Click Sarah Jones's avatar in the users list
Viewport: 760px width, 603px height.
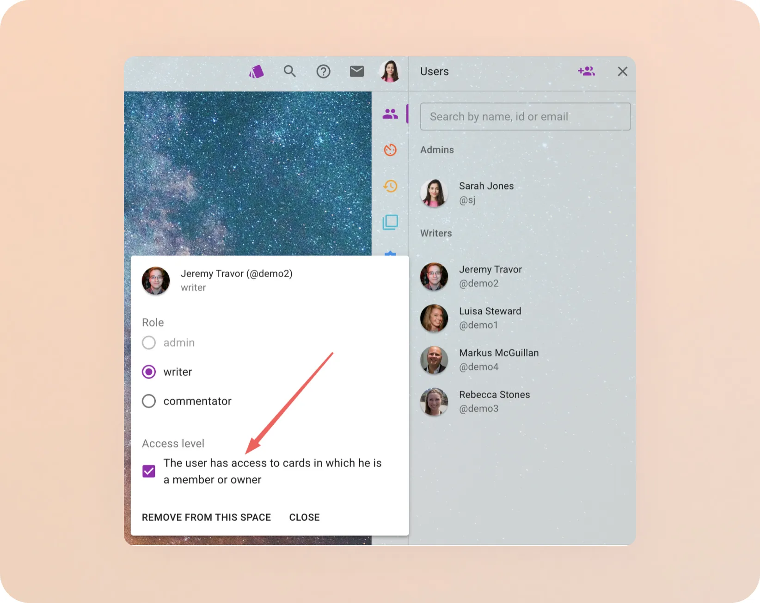click(x=434, y=193)
